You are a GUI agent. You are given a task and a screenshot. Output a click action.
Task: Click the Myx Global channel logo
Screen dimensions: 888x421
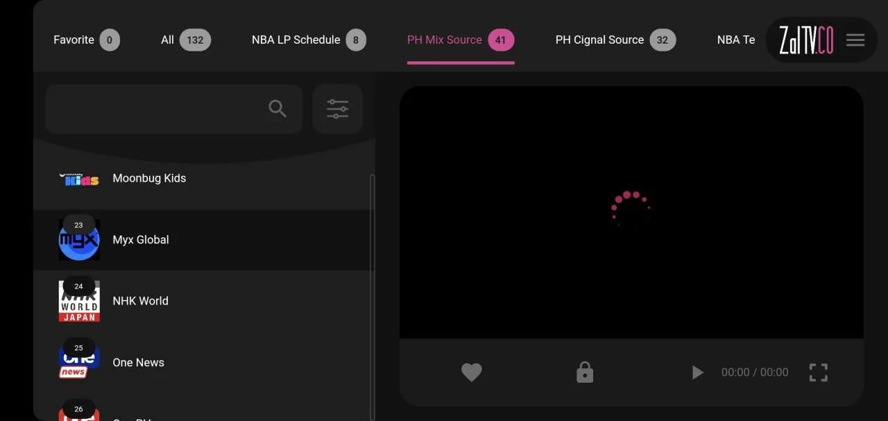pyautogui.click(x=79, y=240)
